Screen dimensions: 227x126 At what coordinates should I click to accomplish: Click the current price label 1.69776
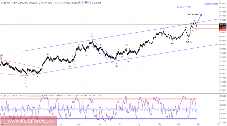(223, 25)
